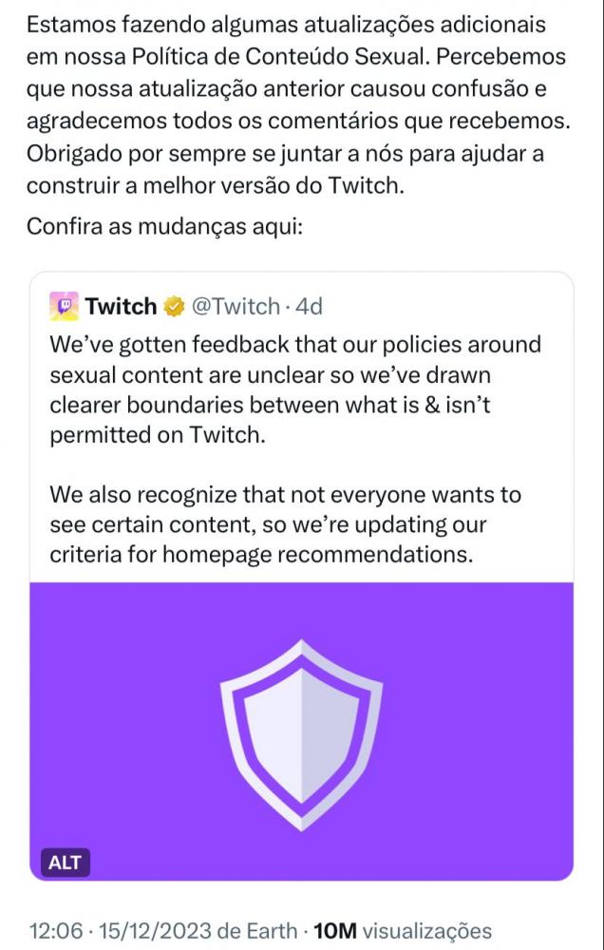Viewport: 604px width, 950px height.
Task: Click the Twitch profile avatar in quoted post
Action: coord(65,307)
